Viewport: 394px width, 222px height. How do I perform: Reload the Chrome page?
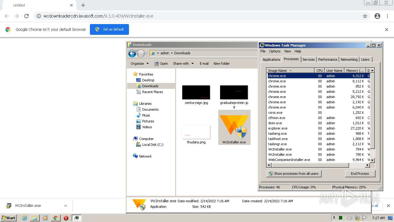[x=26, y=16]
